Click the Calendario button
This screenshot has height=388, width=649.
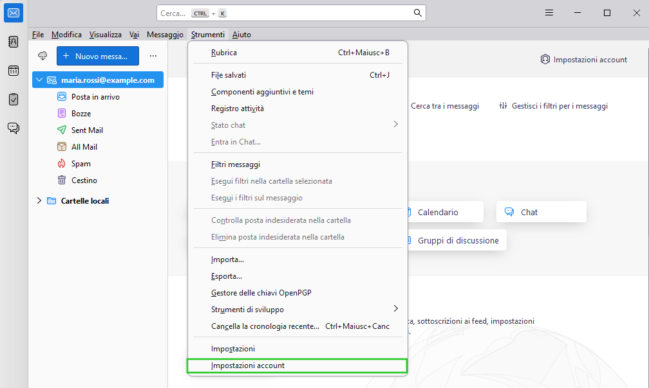438,212
